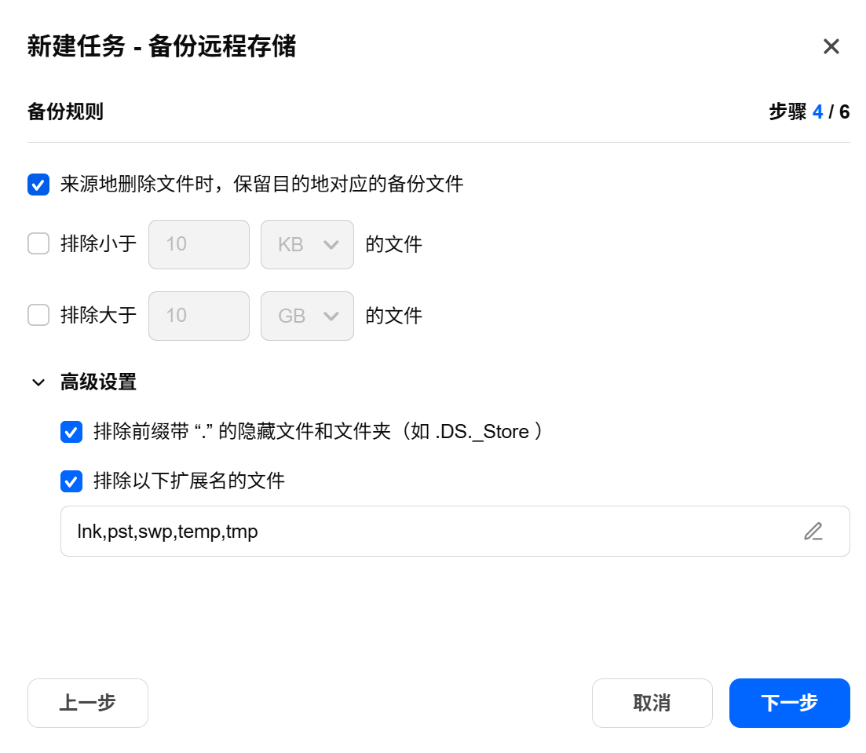Image resolution: width=866 pixels, height=753 pixels.
Task: Click the 备份规则 heading
Action: [65, 111]
